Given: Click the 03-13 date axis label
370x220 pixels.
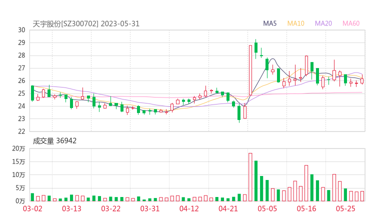Looking at the screenshot, I should click(71, 208).
